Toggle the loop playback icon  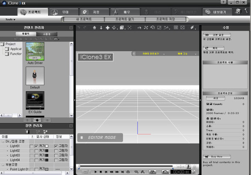pos(128,172)
